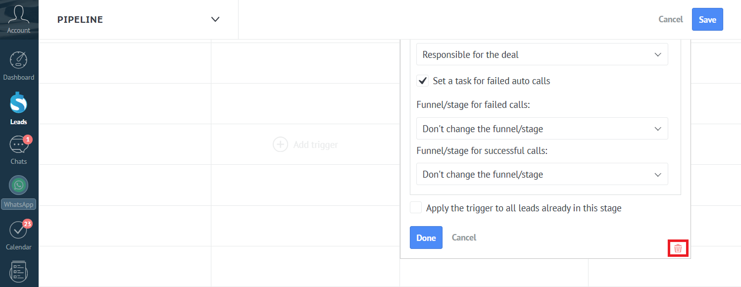Click the plus icon for Add trigger
The width and height of the screenshot is (741, 287).
(280, 144)
